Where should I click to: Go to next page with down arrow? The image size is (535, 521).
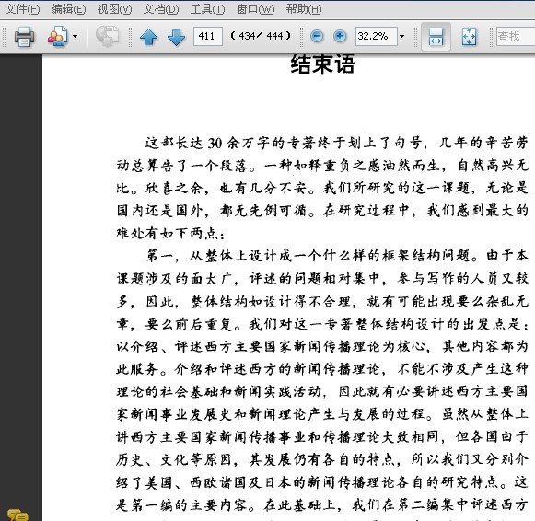click(x=177, y=37)
